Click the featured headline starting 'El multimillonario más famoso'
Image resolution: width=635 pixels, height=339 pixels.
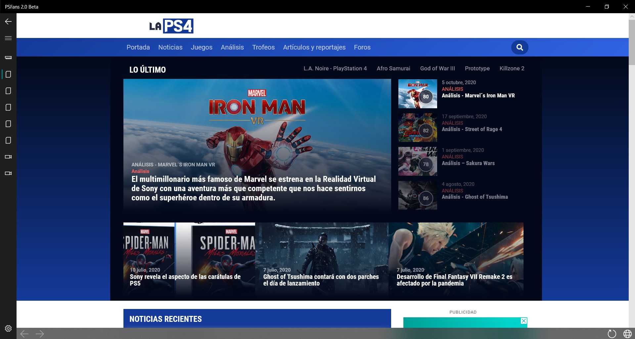coord(253,188)
